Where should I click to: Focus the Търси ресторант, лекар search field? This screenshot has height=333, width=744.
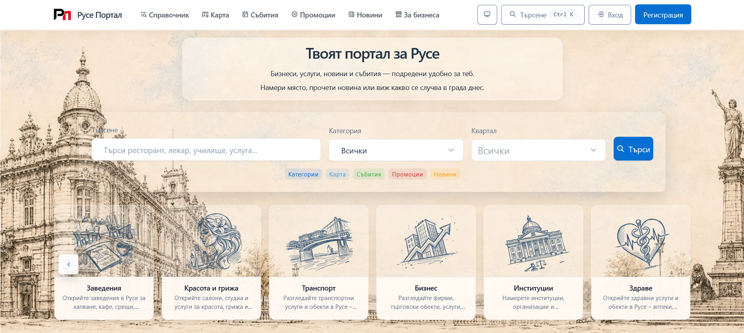pyautogui.click(x=206, y=150)
